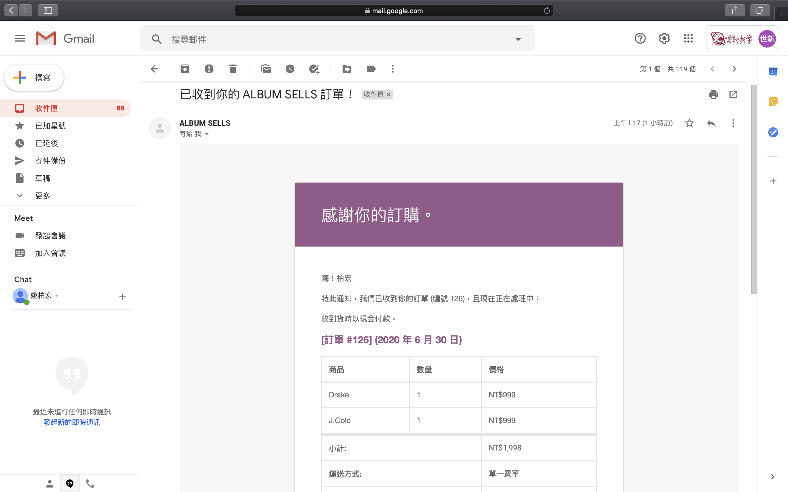
Task: Delete email using the trash icon
Action: click(x=233, y=69)
